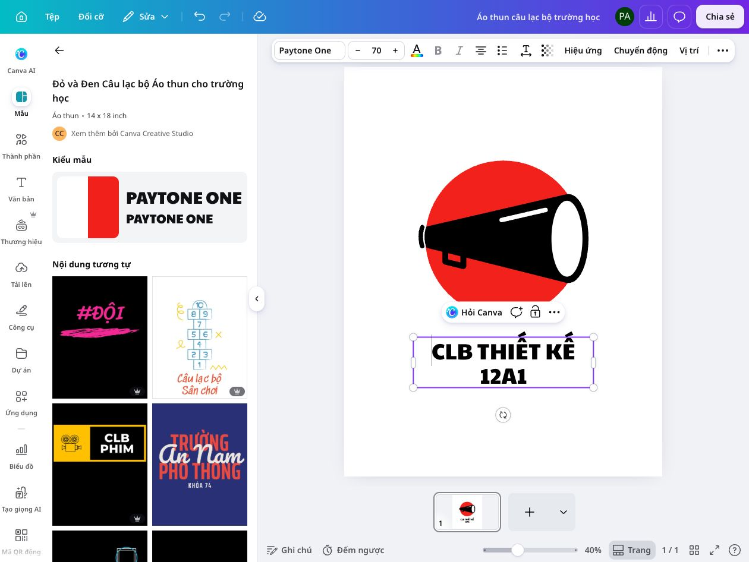Viewport: 749px width, 562px height.
Task: Open the Vị trí position button
Action: click(689, 50)
